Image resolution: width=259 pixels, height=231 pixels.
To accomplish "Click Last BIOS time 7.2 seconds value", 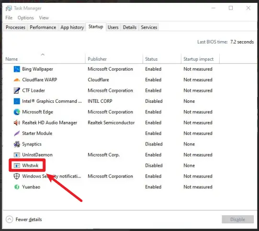I will pyautogui.click(x=242, y=42).
